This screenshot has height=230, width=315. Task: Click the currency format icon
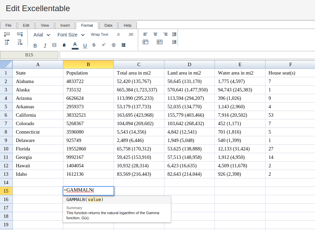click(114, 45)
